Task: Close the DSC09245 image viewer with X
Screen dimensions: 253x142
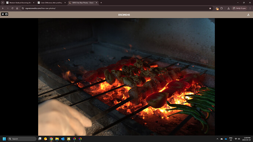Action: click(3, 14)
